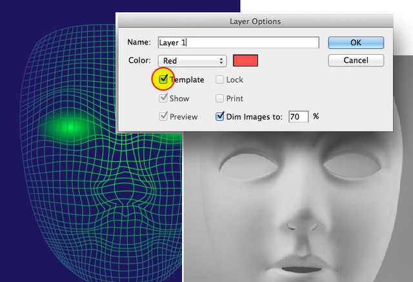
Task: Click the Dim Images percentage field
Action: pyautogui.click(x=298, y=117)
